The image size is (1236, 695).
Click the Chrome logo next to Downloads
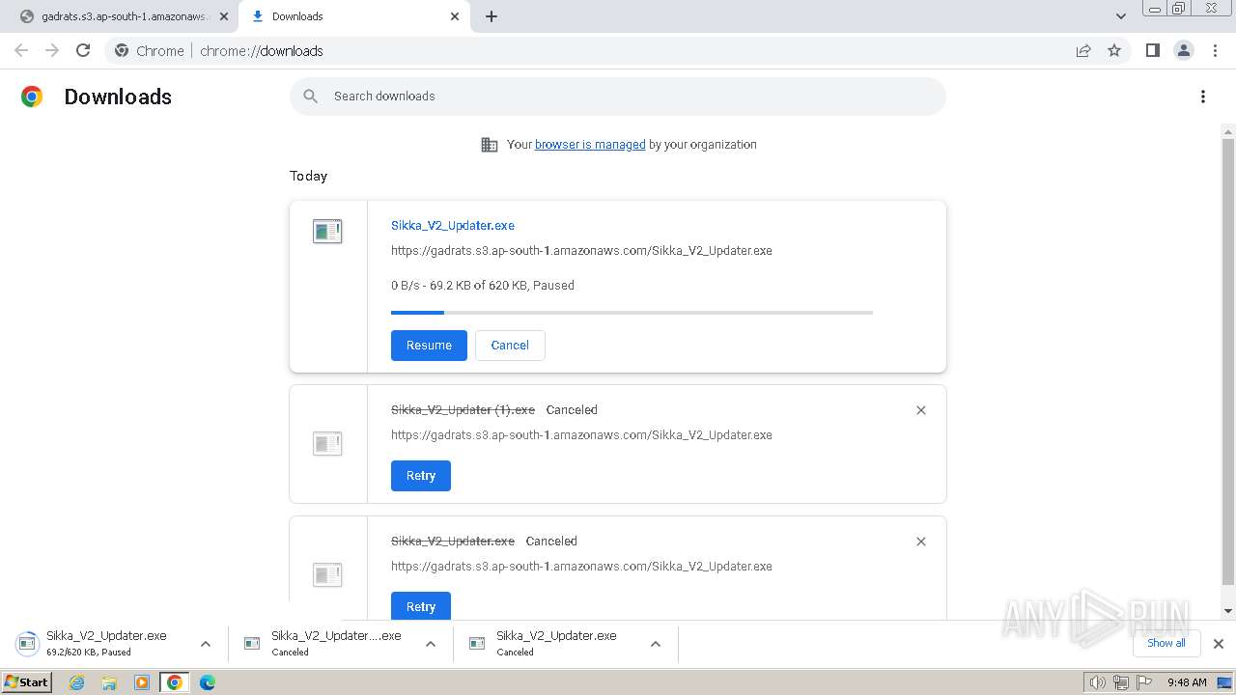[32, 97]
